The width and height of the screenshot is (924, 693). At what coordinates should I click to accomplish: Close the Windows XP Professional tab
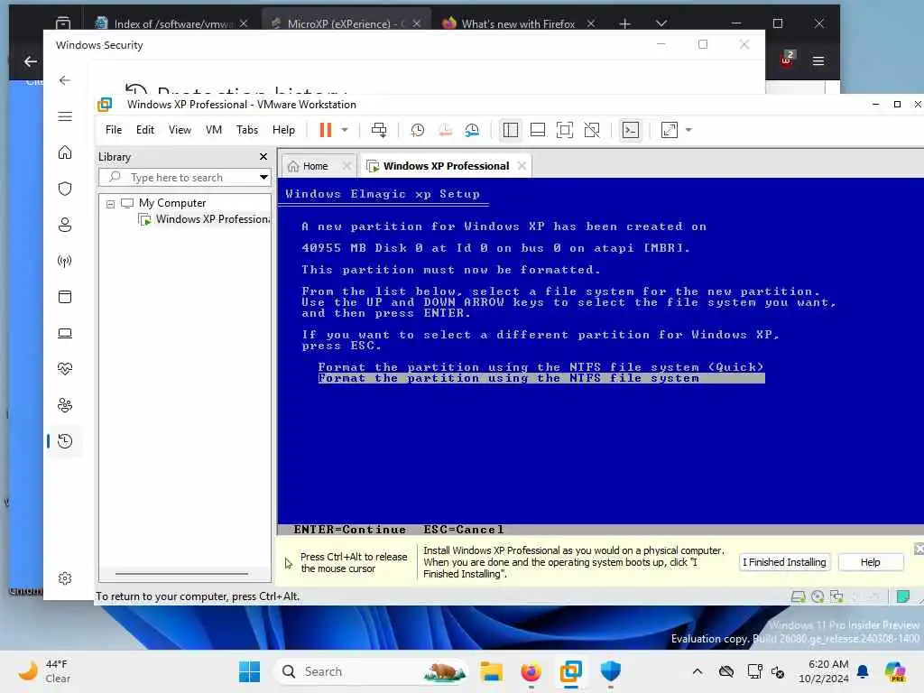pyautogui.click(x=522, y=166)
